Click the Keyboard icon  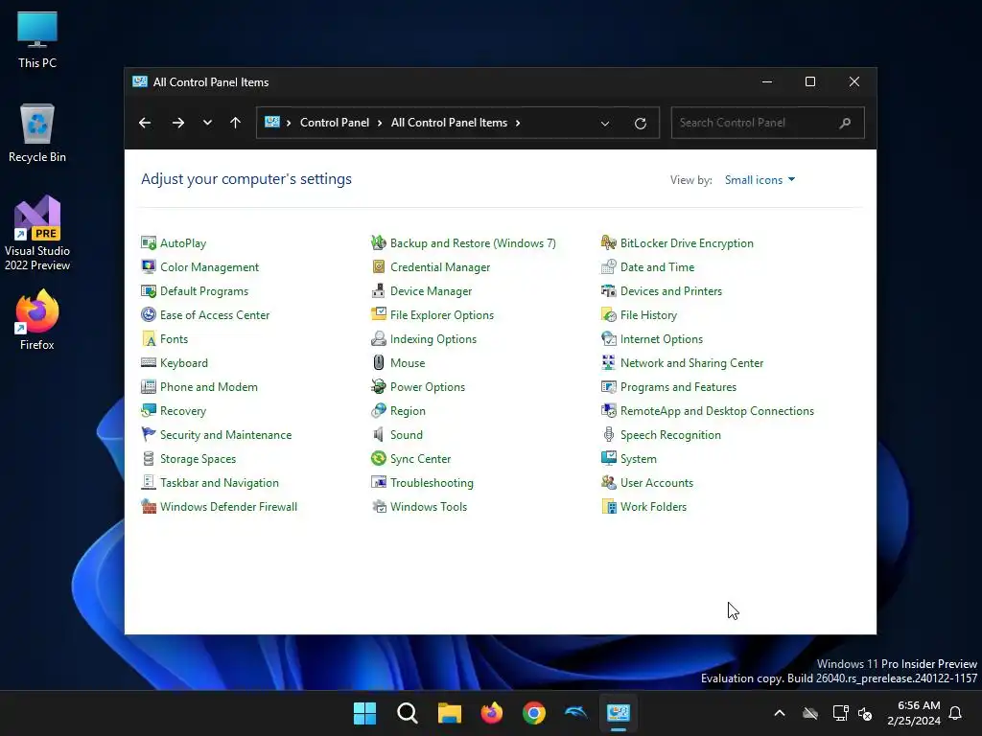click(x=149, y=363)
